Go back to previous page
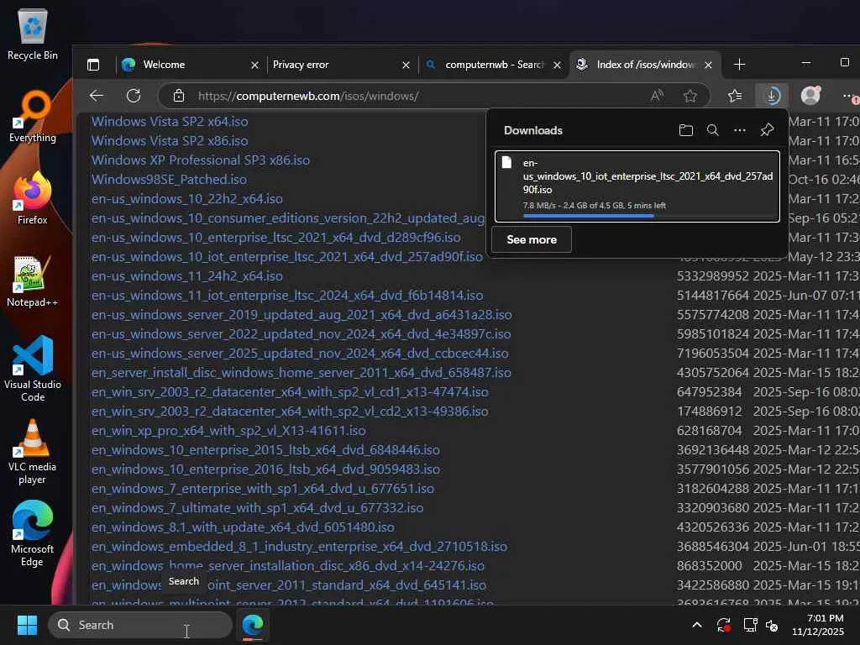This screenshot has height=645, width=860. click(97, 96)
